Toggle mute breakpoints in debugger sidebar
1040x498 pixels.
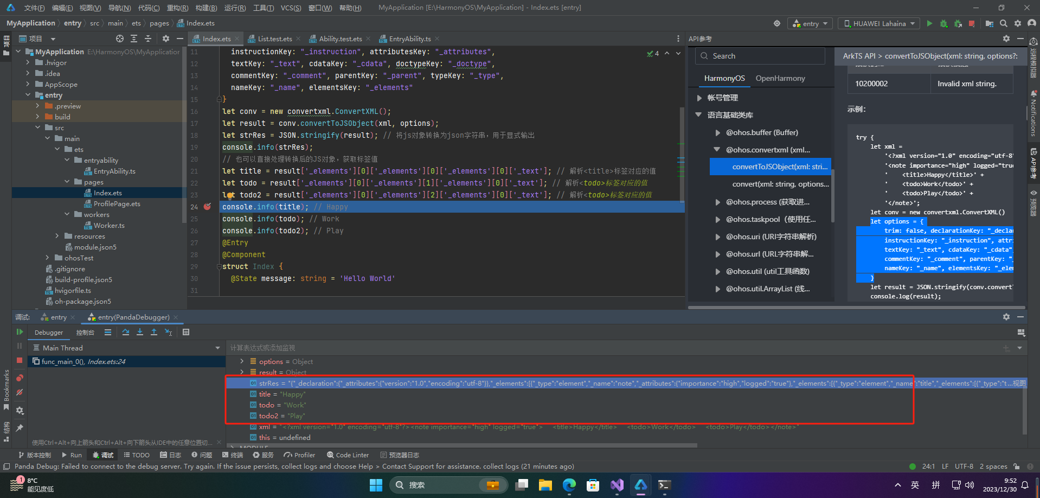(x=20, y=392)
